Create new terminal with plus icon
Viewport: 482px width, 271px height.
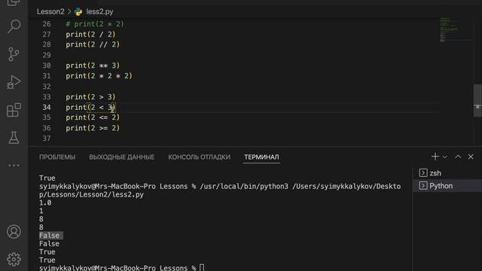click(435, 157)
